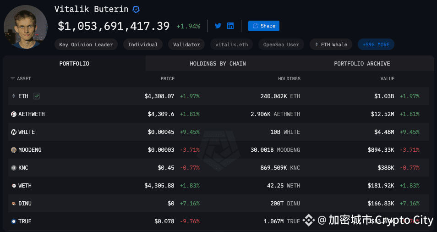Select the Validator tag
437x232 pixels.
186,44
